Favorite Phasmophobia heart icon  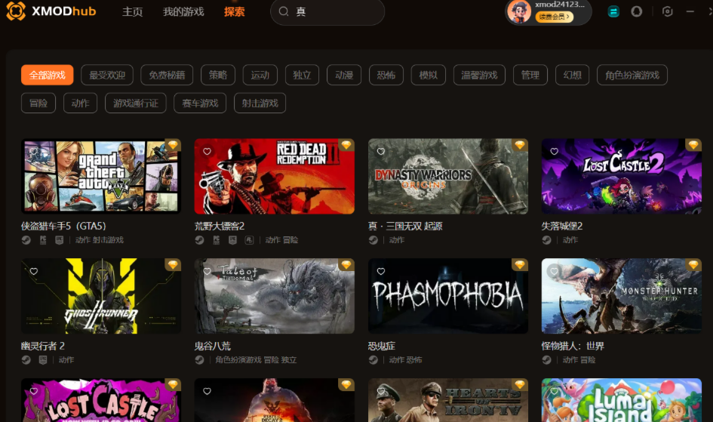[380, 271]
